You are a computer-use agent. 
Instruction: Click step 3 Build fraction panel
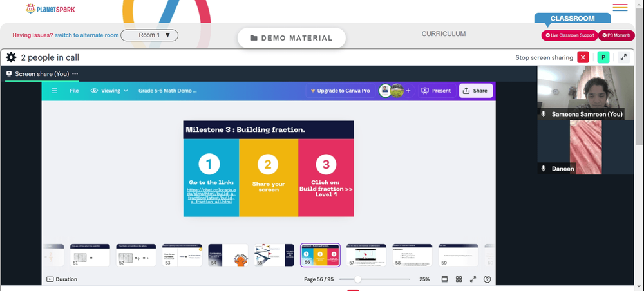(326, 178)
